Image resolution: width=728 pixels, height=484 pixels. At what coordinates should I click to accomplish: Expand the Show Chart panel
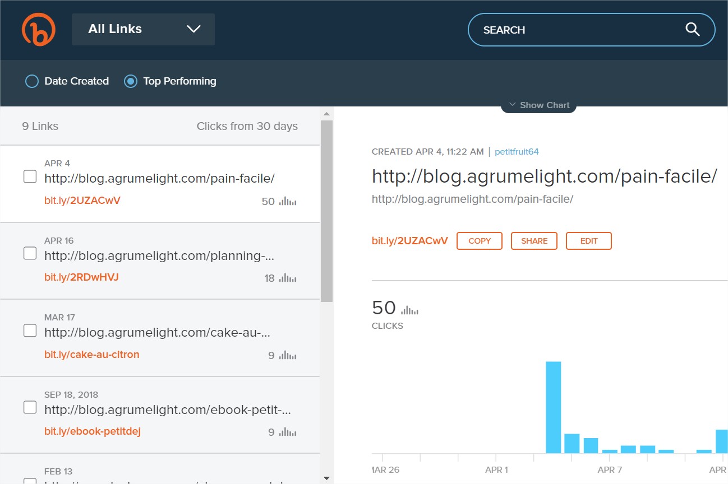point(538,105)
